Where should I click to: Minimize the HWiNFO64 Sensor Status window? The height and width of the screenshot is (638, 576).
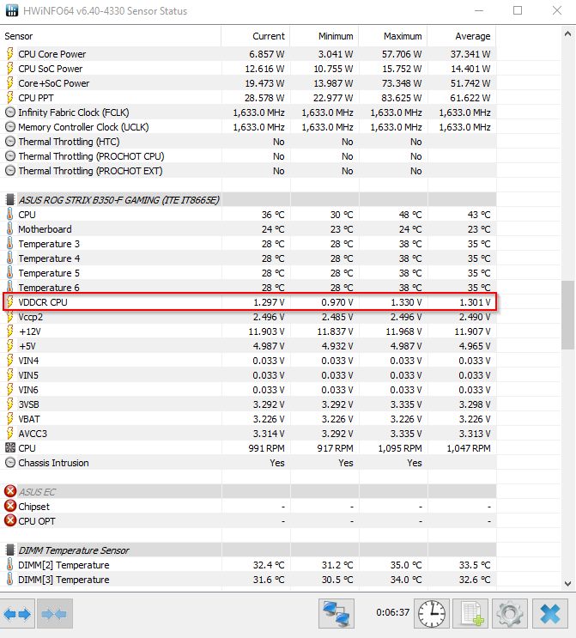[x=479, y=10]
